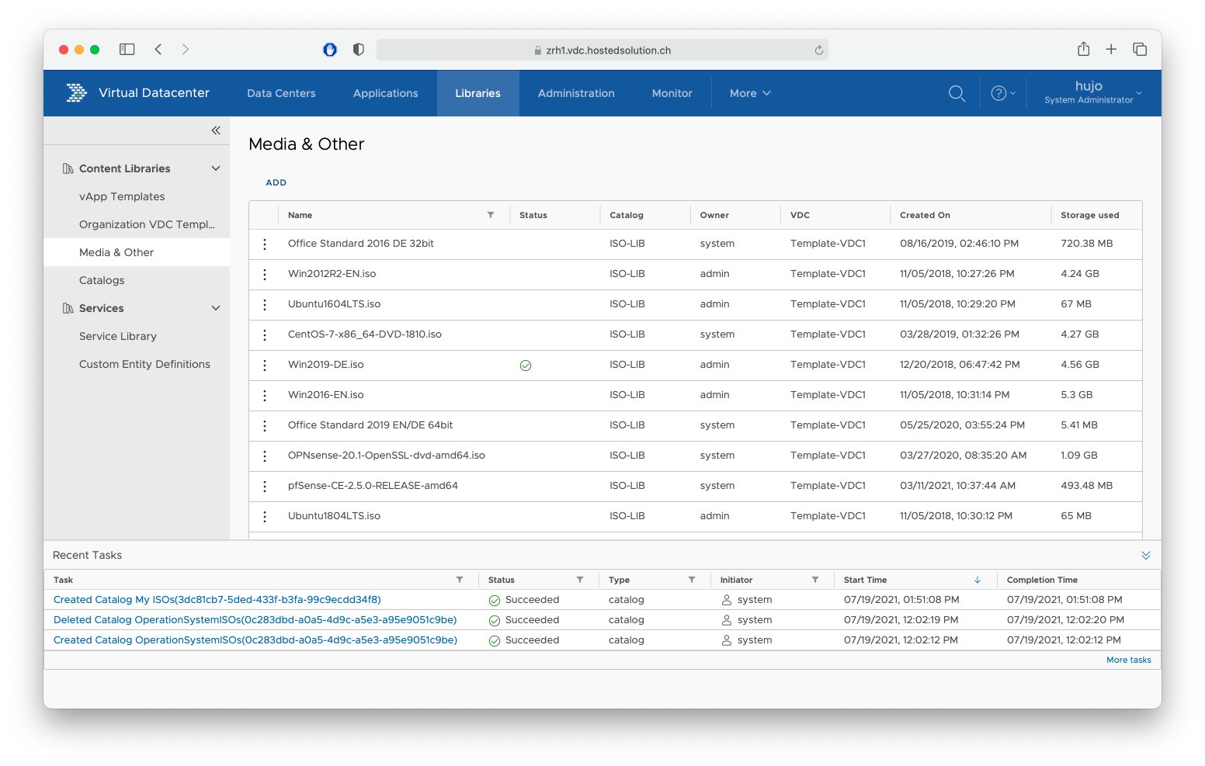The width and height of the screenshot is (1205, 766).
Task: Open Deleted Catalog OperationSystemISOs task
Action: click(x=255, y=620)
